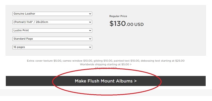Click the > arrow after Worldwide shipping text

[131, 64]
